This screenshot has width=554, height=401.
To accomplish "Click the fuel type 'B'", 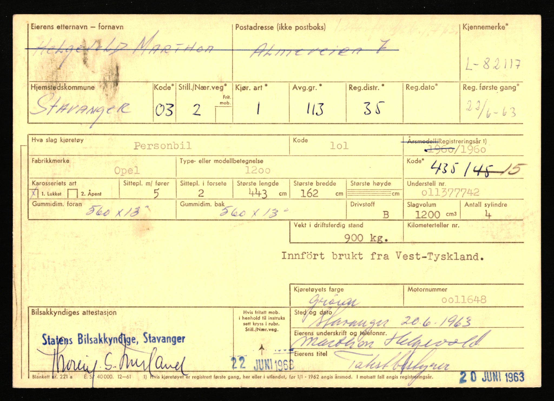I will click(386, 215).
